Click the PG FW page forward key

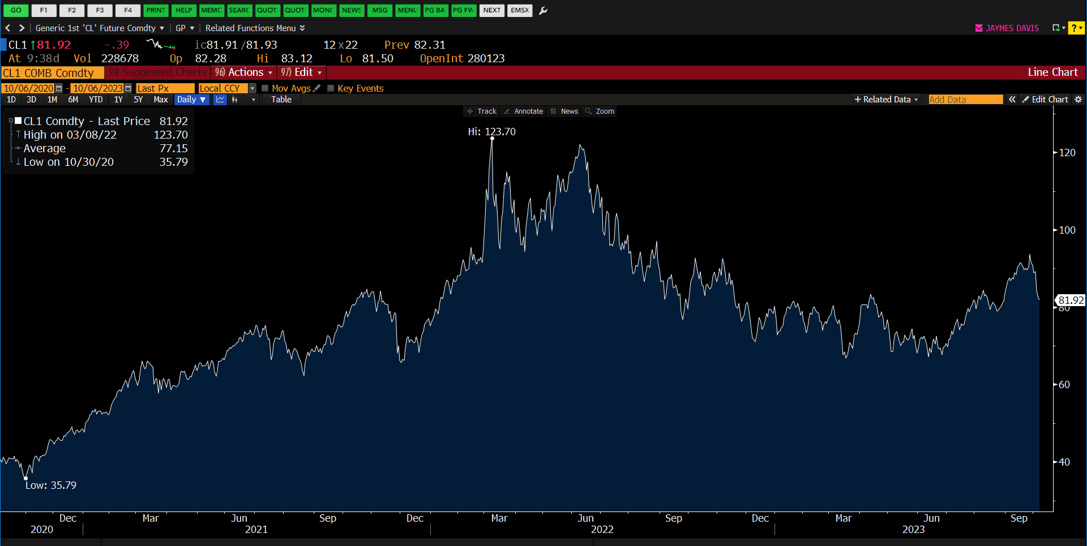(464, 10)
